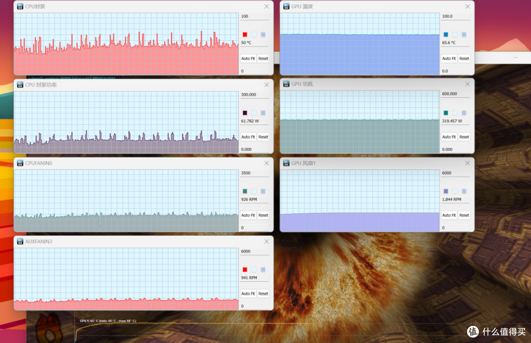Image resolution: width=531 pixels, height=343 pixels.
Task: Edit the 600.000 max value in GPU 功耗
Action: 455,94
